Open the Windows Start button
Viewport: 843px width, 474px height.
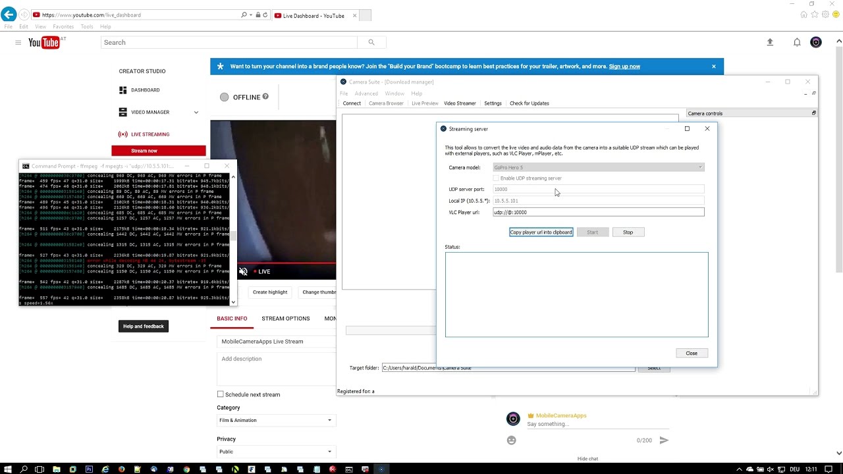[8, 469]
